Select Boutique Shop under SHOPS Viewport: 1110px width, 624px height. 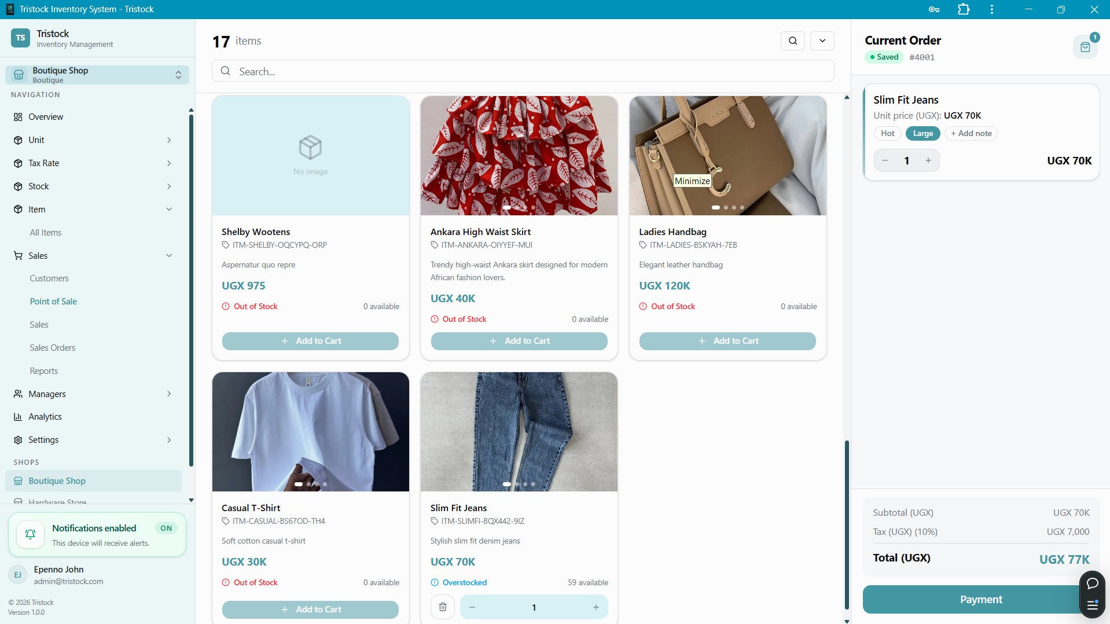click(x=93, y=481)
